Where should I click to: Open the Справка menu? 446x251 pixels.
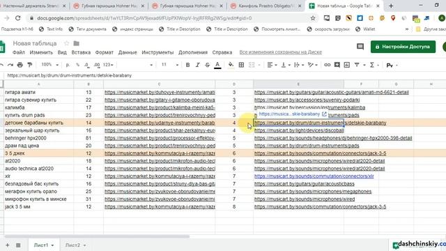coord(222,52)
